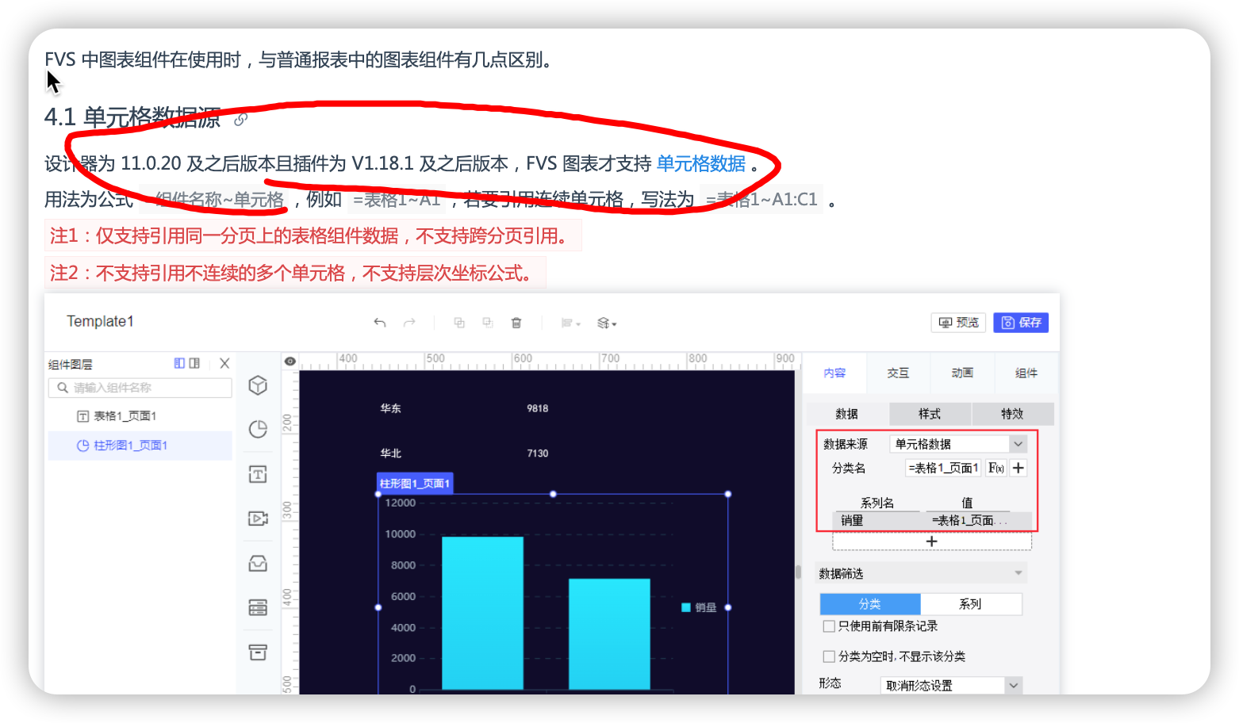Switch to the 交互 tab
This screenshot has width=1239, height=723.
tap(898, 373)
